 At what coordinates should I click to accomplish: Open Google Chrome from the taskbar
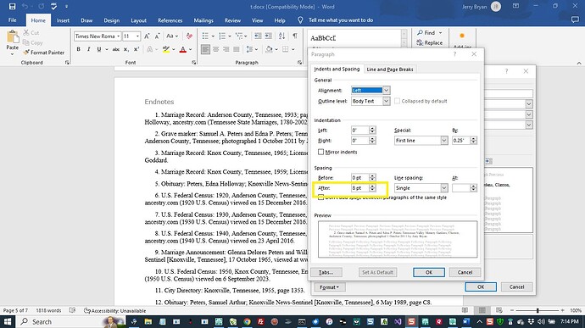(247, 322)
